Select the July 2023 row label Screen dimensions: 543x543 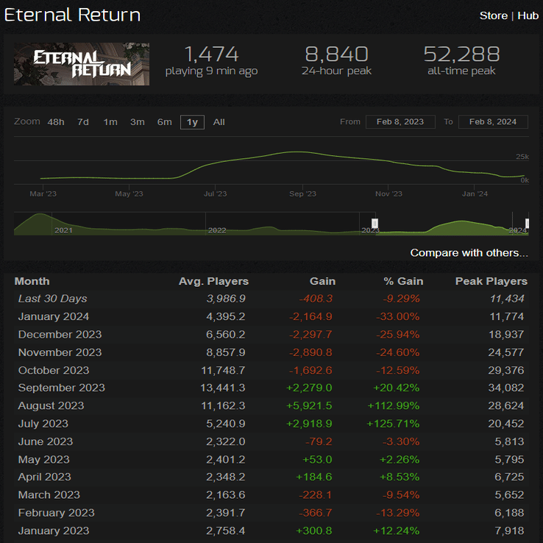43,424
